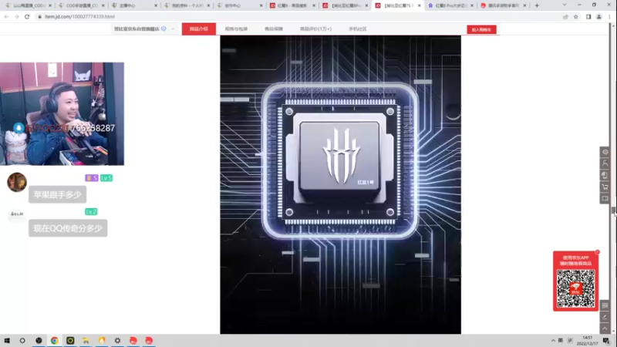Open a new browser tab with plus
The width and height of the screenshot is (617, 347).
pos(537,5)
